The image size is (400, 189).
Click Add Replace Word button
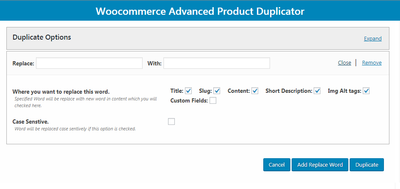(320, 165)
